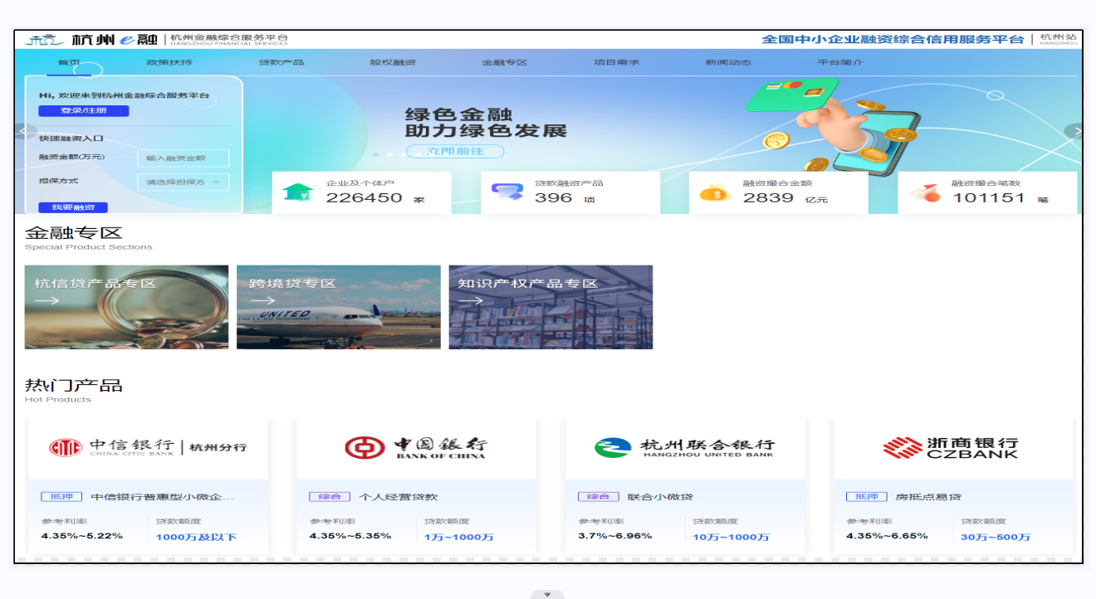1096x599 pixels.
Task: Expand the bottom down-arrow handle
Action: (x=547, y=594)
